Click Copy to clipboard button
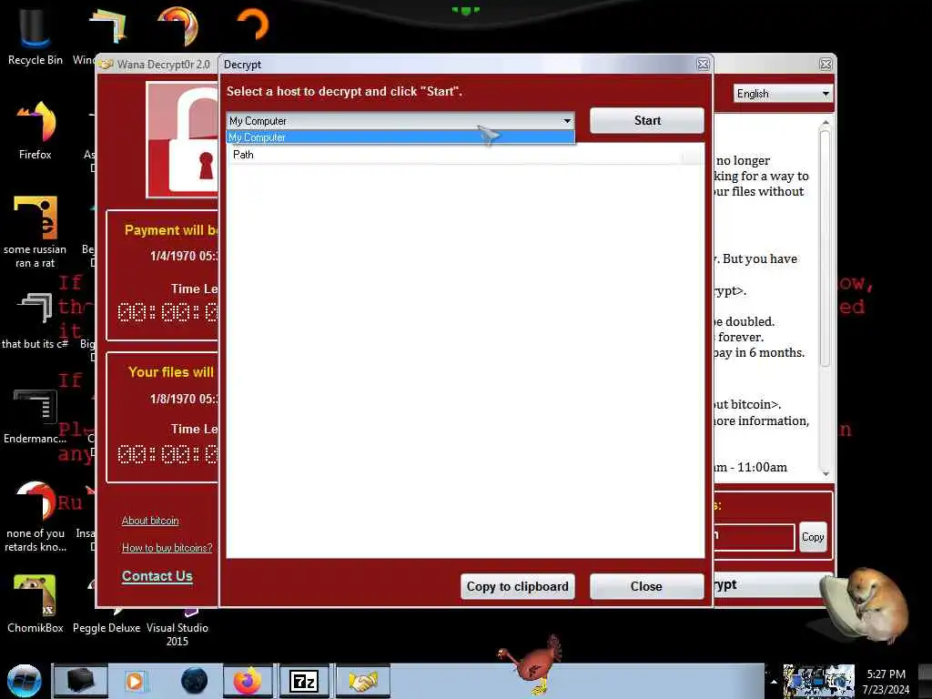The width and height of the screenshot is (932, 699). pos(517,587)
